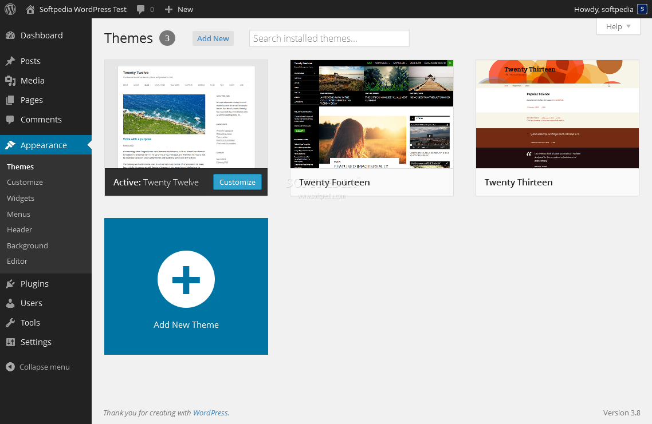
Task: Open the WordPress logo menu
Action: tap(10, 9)
